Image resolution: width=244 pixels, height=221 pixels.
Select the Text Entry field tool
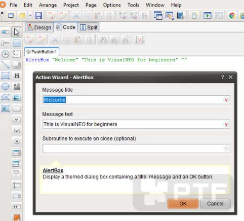pos(17,185)
